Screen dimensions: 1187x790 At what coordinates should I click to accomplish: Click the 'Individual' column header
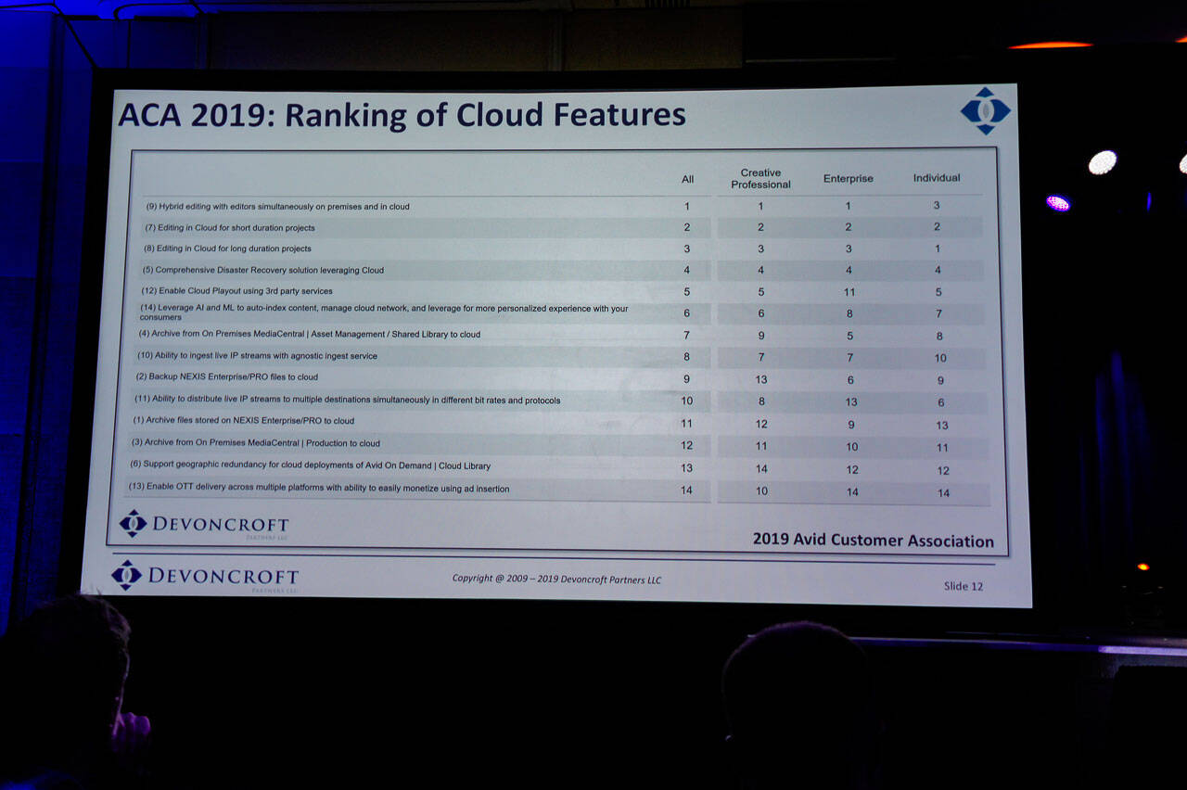[x=937, y=178]
